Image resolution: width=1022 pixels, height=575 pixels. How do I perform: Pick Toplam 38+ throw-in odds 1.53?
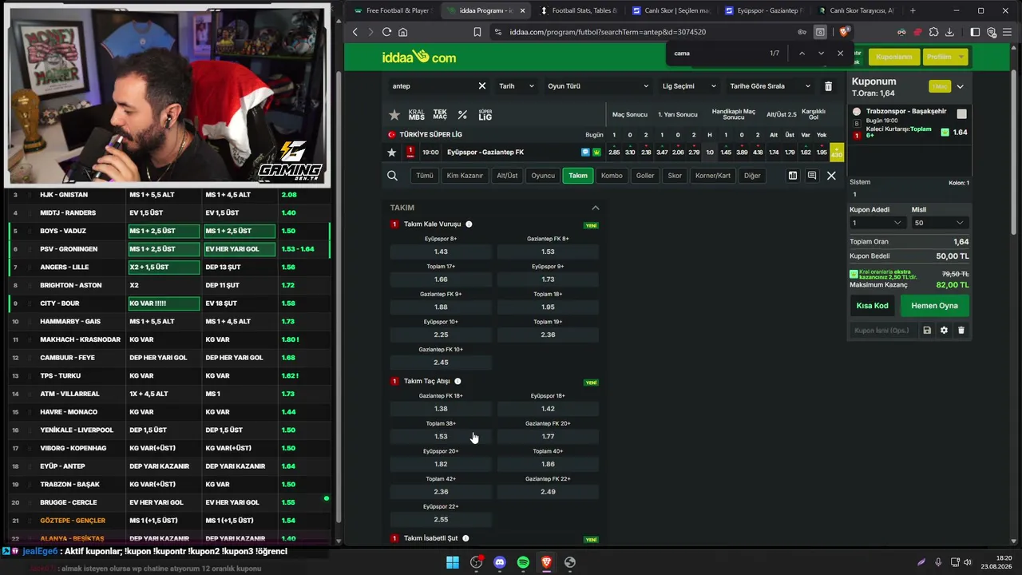[x=441, y=436]
